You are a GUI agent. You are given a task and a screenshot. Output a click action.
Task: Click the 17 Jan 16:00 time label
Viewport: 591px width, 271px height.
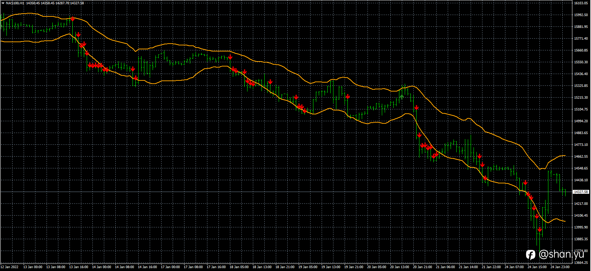[216, 267]
